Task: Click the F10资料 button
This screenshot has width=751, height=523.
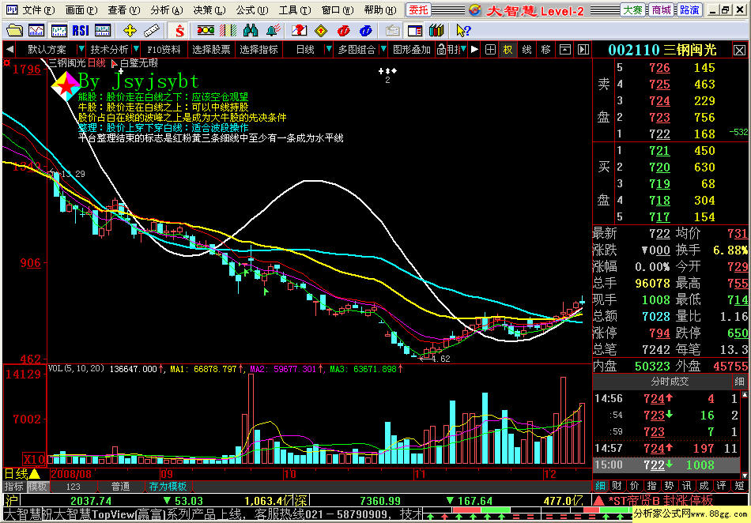Action: click(164, 49)
